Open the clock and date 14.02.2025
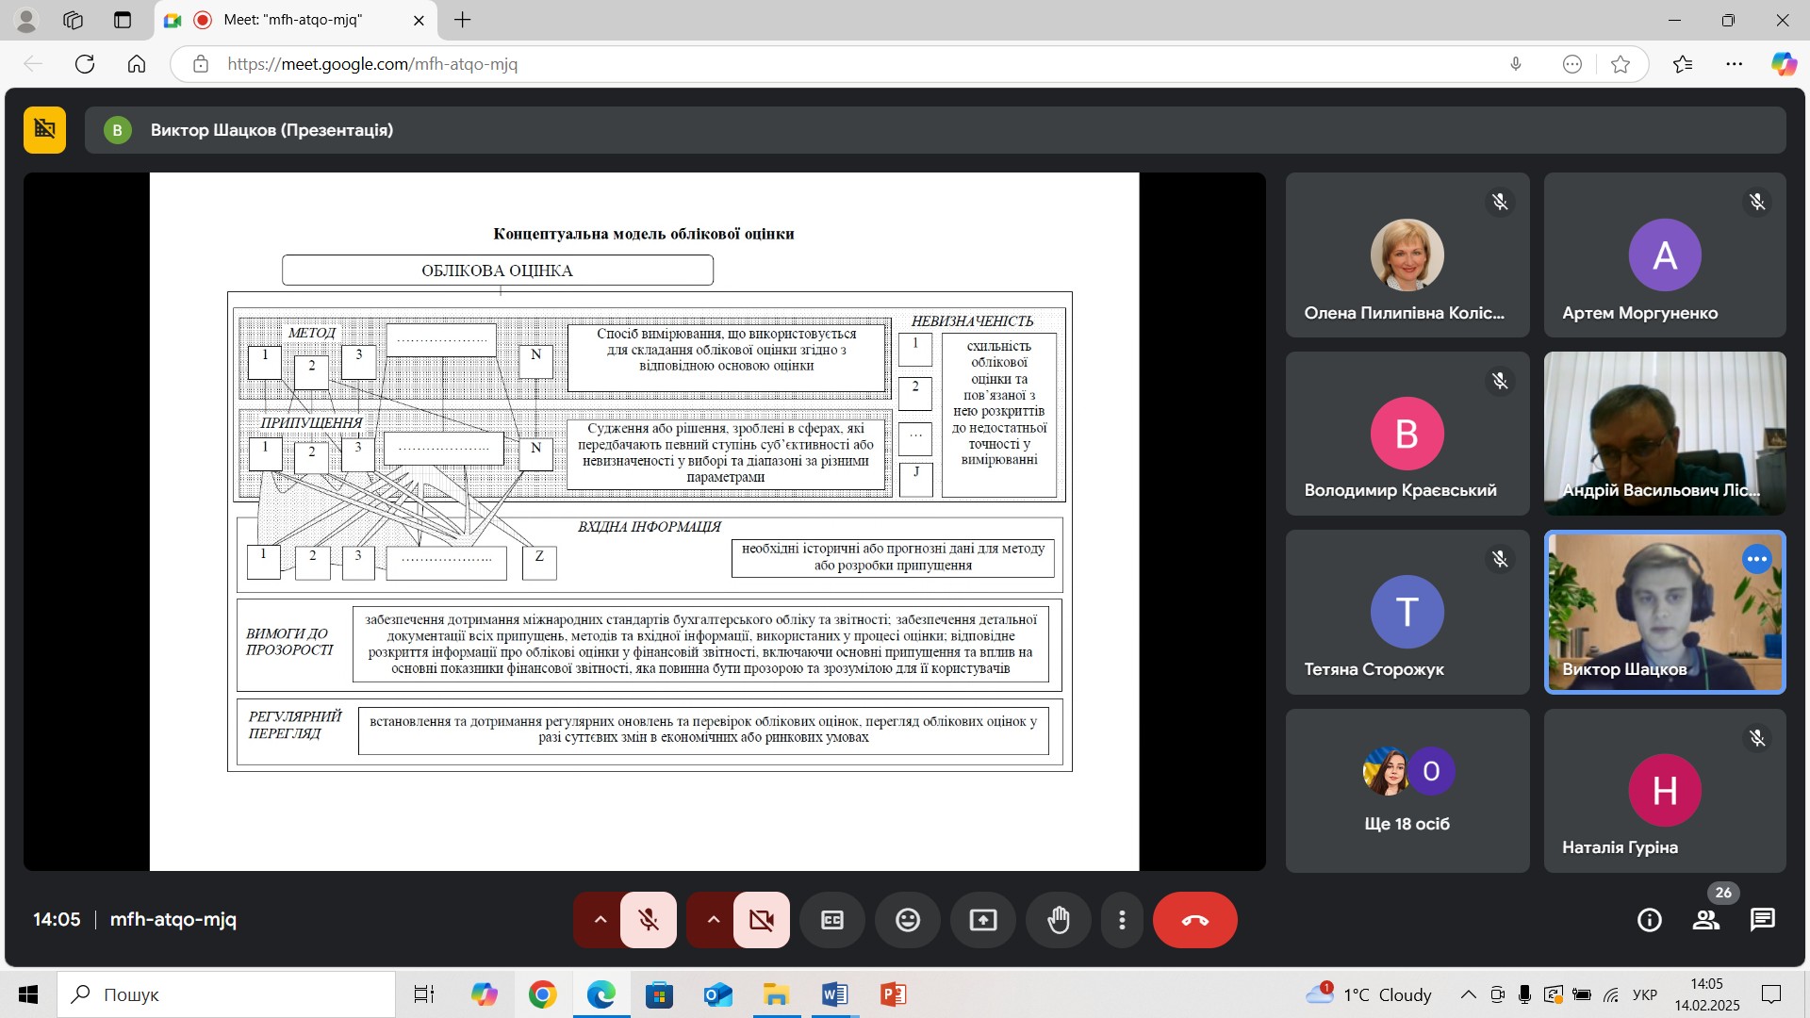Image resolution: width=1810 pixels, height=1018 pixels. pyautogui.click(x=1707, y=994)
